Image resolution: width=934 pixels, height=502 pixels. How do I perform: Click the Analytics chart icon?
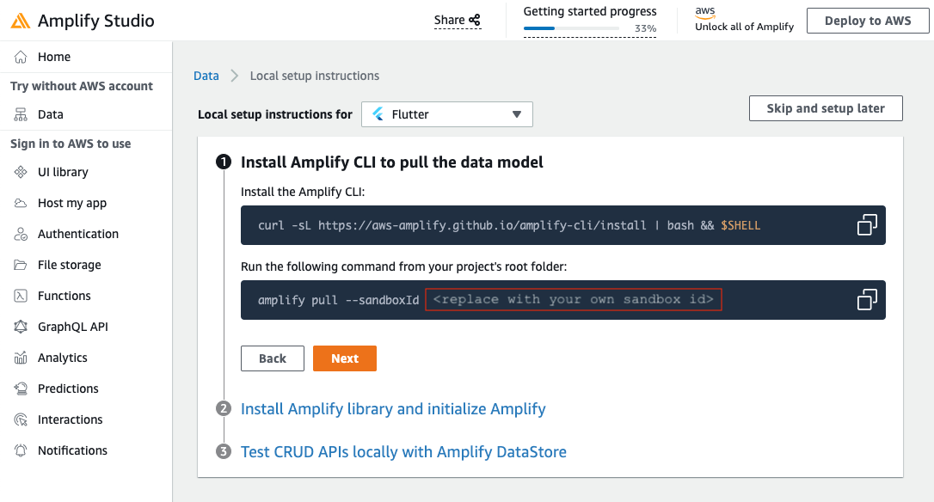coord(21,358)
